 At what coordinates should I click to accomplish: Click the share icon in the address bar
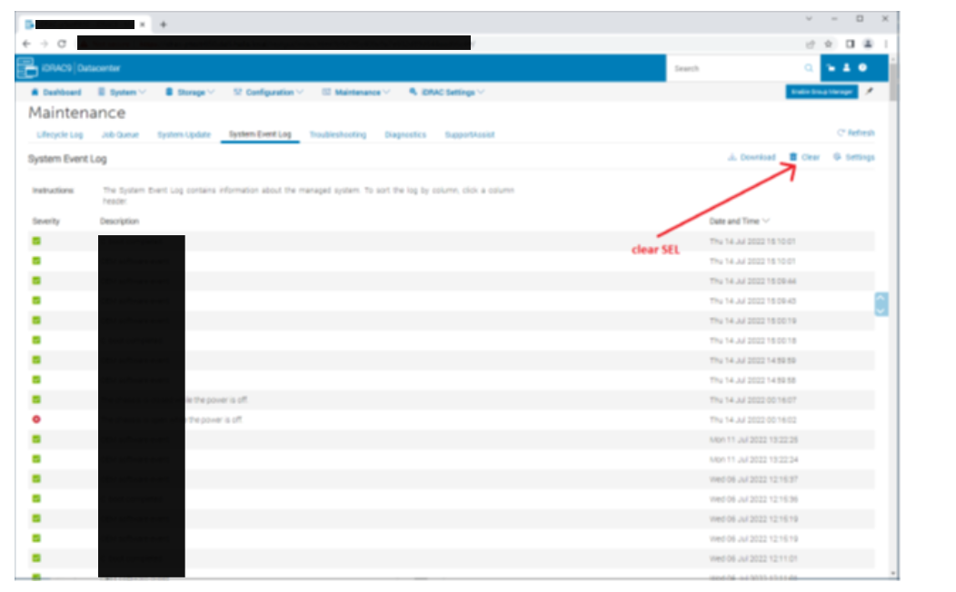811,44
